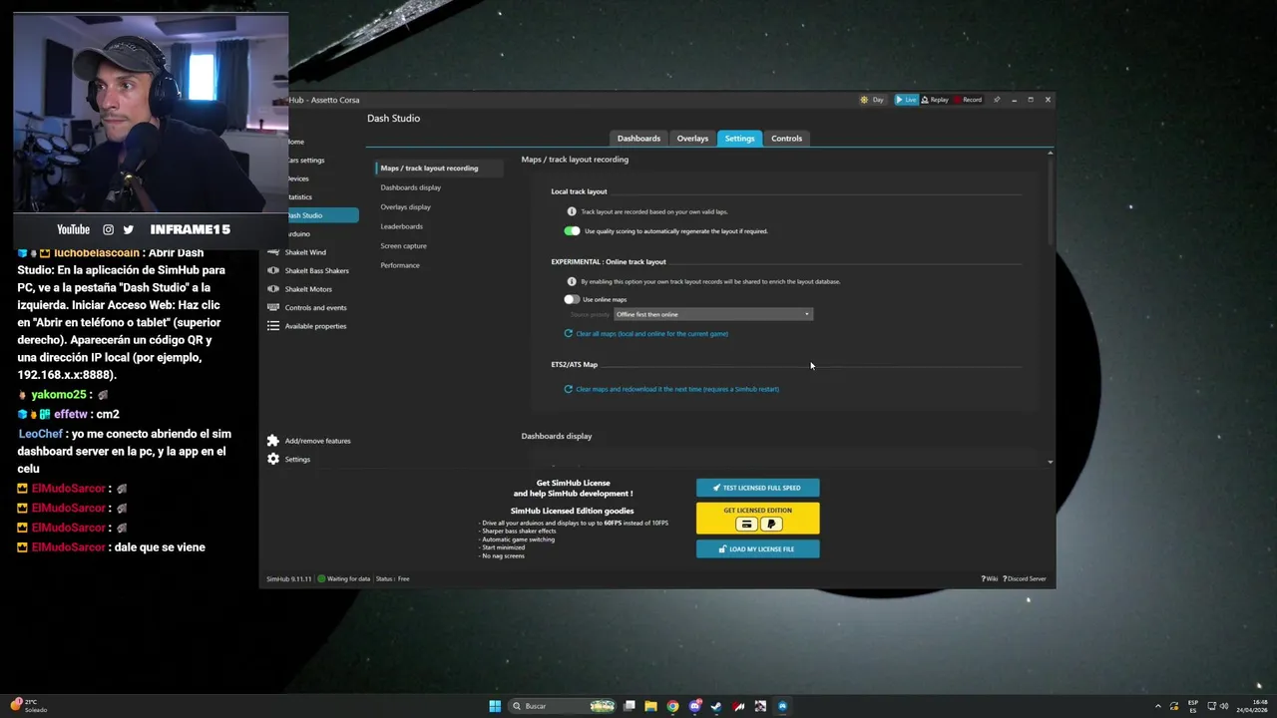Open the Instagram icon in stream overlay

109,229
